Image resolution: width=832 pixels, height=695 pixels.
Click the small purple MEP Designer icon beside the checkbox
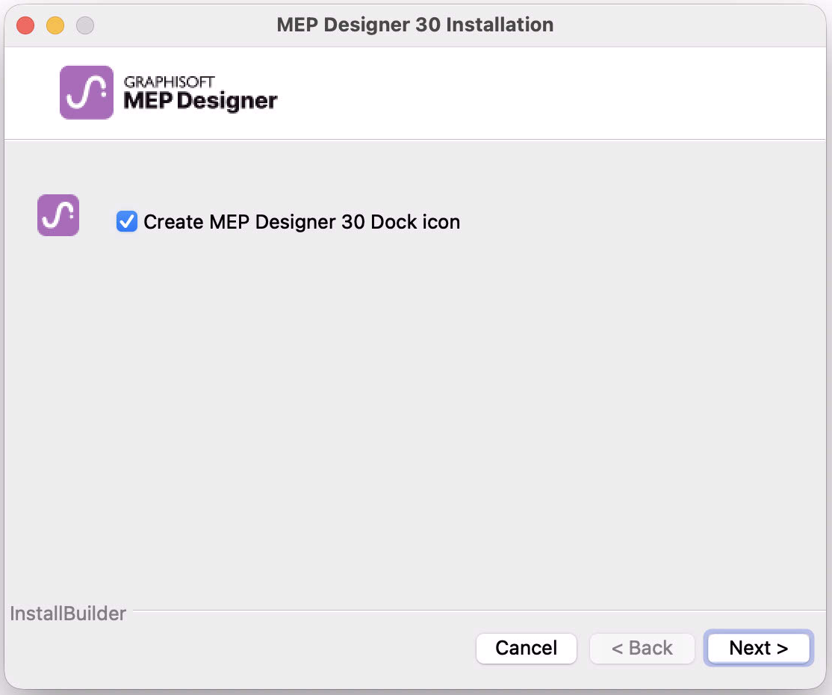pos(58,215)
